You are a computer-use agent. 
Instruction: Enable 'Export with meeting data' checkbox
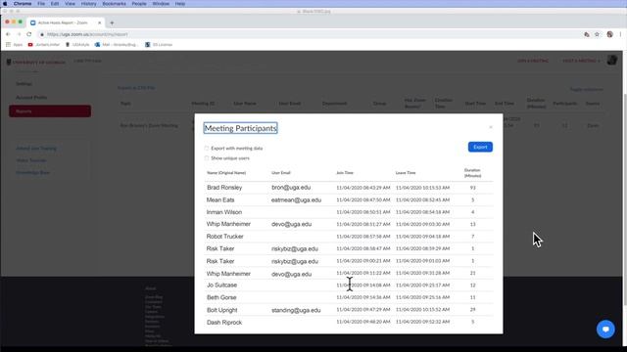207,148
